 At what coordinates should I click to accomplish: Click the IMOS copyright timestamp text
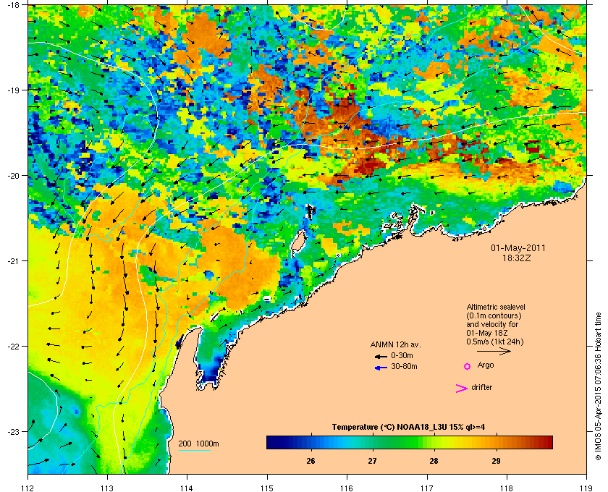click(598, 388)
